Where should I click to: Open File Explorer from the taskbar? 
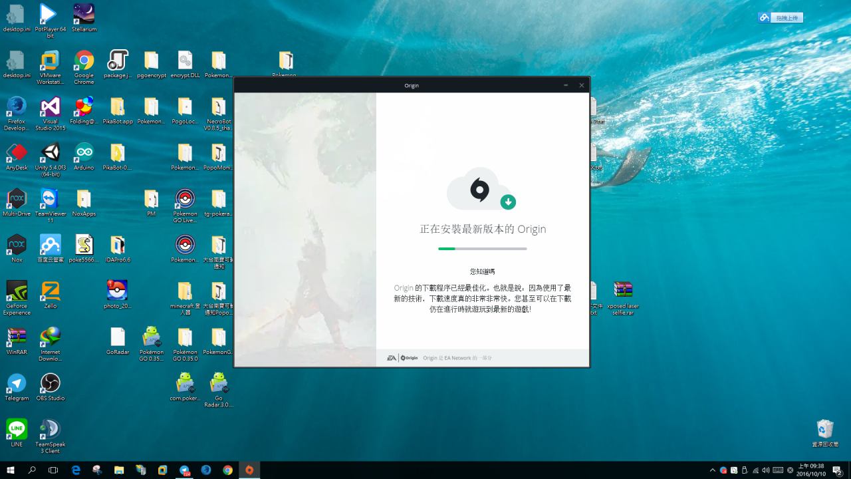coord(119,470)
